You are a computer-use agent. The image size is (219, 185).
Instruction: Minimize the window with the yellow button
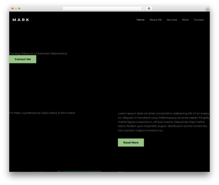16,9
